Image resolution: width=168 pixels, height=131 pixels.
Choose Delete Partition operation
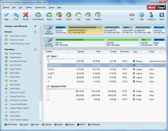point(15,57)
